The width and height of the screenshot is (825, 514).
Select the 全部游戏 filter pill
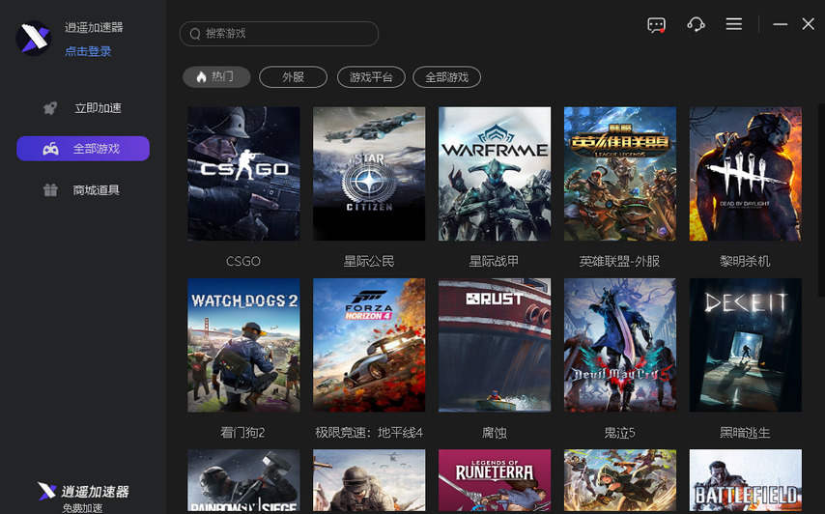[446, 77]
